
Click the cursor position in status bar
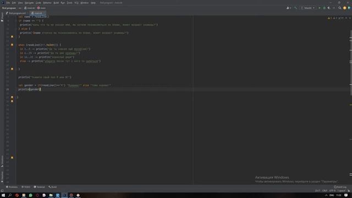coord(317,191)
